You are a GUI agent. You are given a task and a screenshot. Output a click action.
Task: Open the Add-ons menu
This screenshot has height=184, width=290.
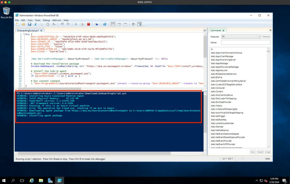click(57, 20)
